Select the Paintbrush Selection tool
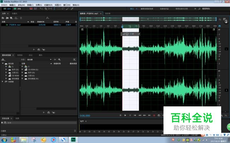Screen dimensions: 230x143 [67, 8]
